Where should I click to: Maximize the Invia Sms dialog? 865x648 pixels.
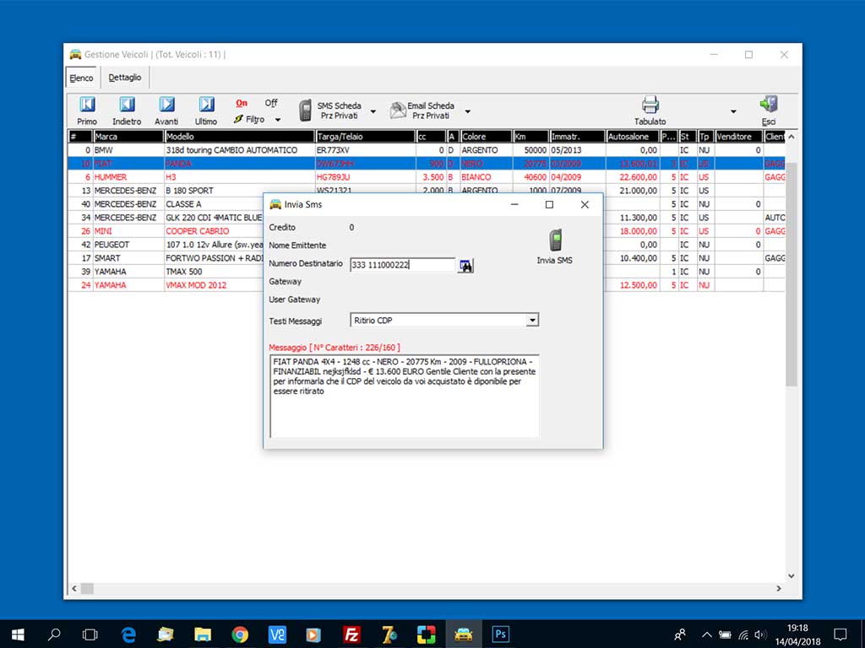(549, 204)
